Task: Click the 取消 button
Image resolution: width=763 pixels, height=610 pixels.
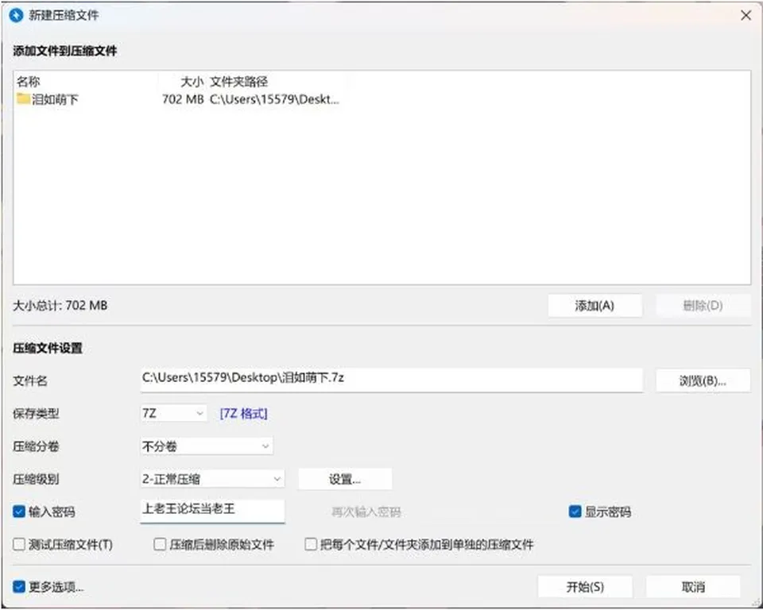Action: tap(693, 587)
